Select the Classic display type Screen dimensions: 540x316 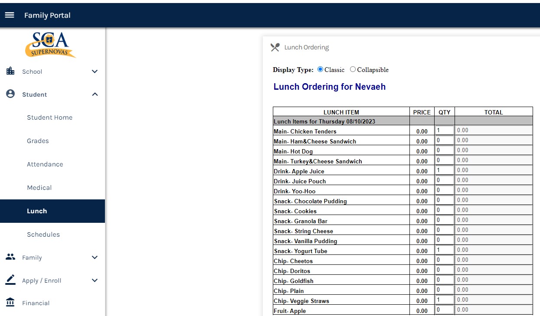coord(321,69)
